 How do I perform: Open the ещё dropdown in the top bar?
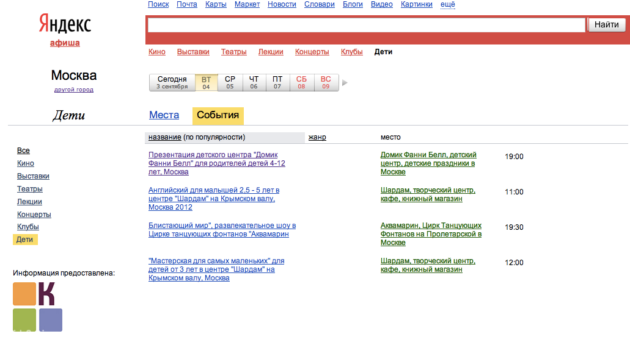click(x=447, y=4)
